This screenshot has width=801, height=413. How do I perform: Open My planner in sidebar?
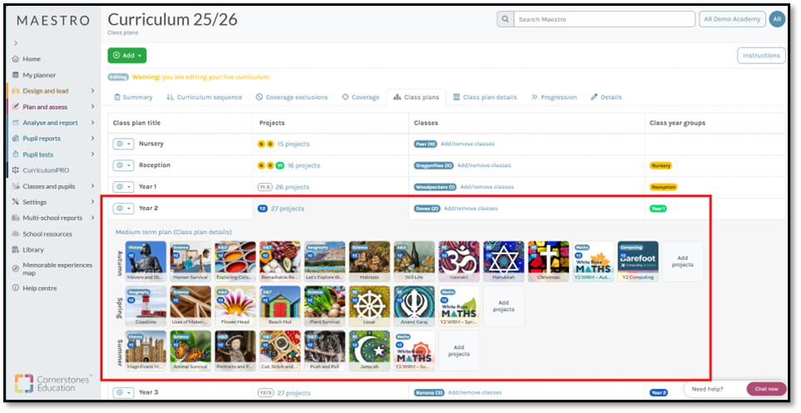pyautogui.click(x=39, y=75)
